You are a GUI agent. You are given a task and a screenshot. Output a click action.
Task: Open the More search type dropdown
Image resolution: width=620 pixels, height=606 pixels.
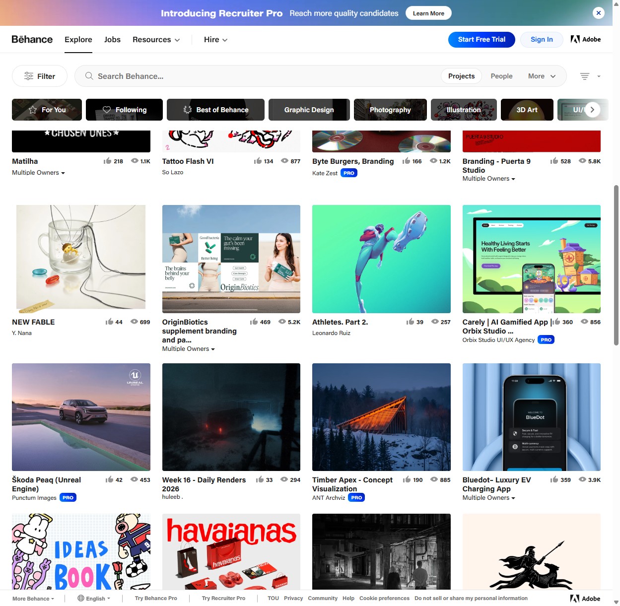(542, 76)
